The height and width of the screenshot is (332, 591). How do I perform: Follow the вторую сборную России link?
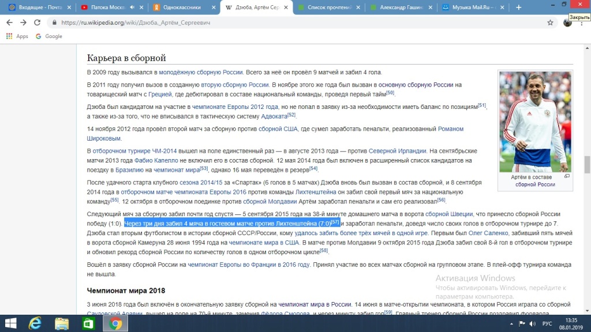click(x=235, y=85)
